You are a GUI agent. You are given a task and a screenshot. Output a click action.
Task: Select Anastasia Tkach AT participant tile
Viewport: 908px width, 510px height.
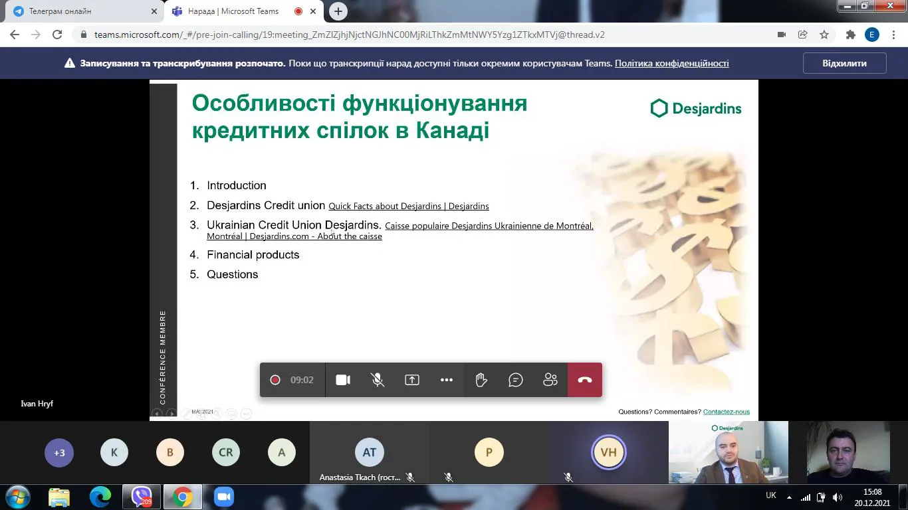click(370, 452)
